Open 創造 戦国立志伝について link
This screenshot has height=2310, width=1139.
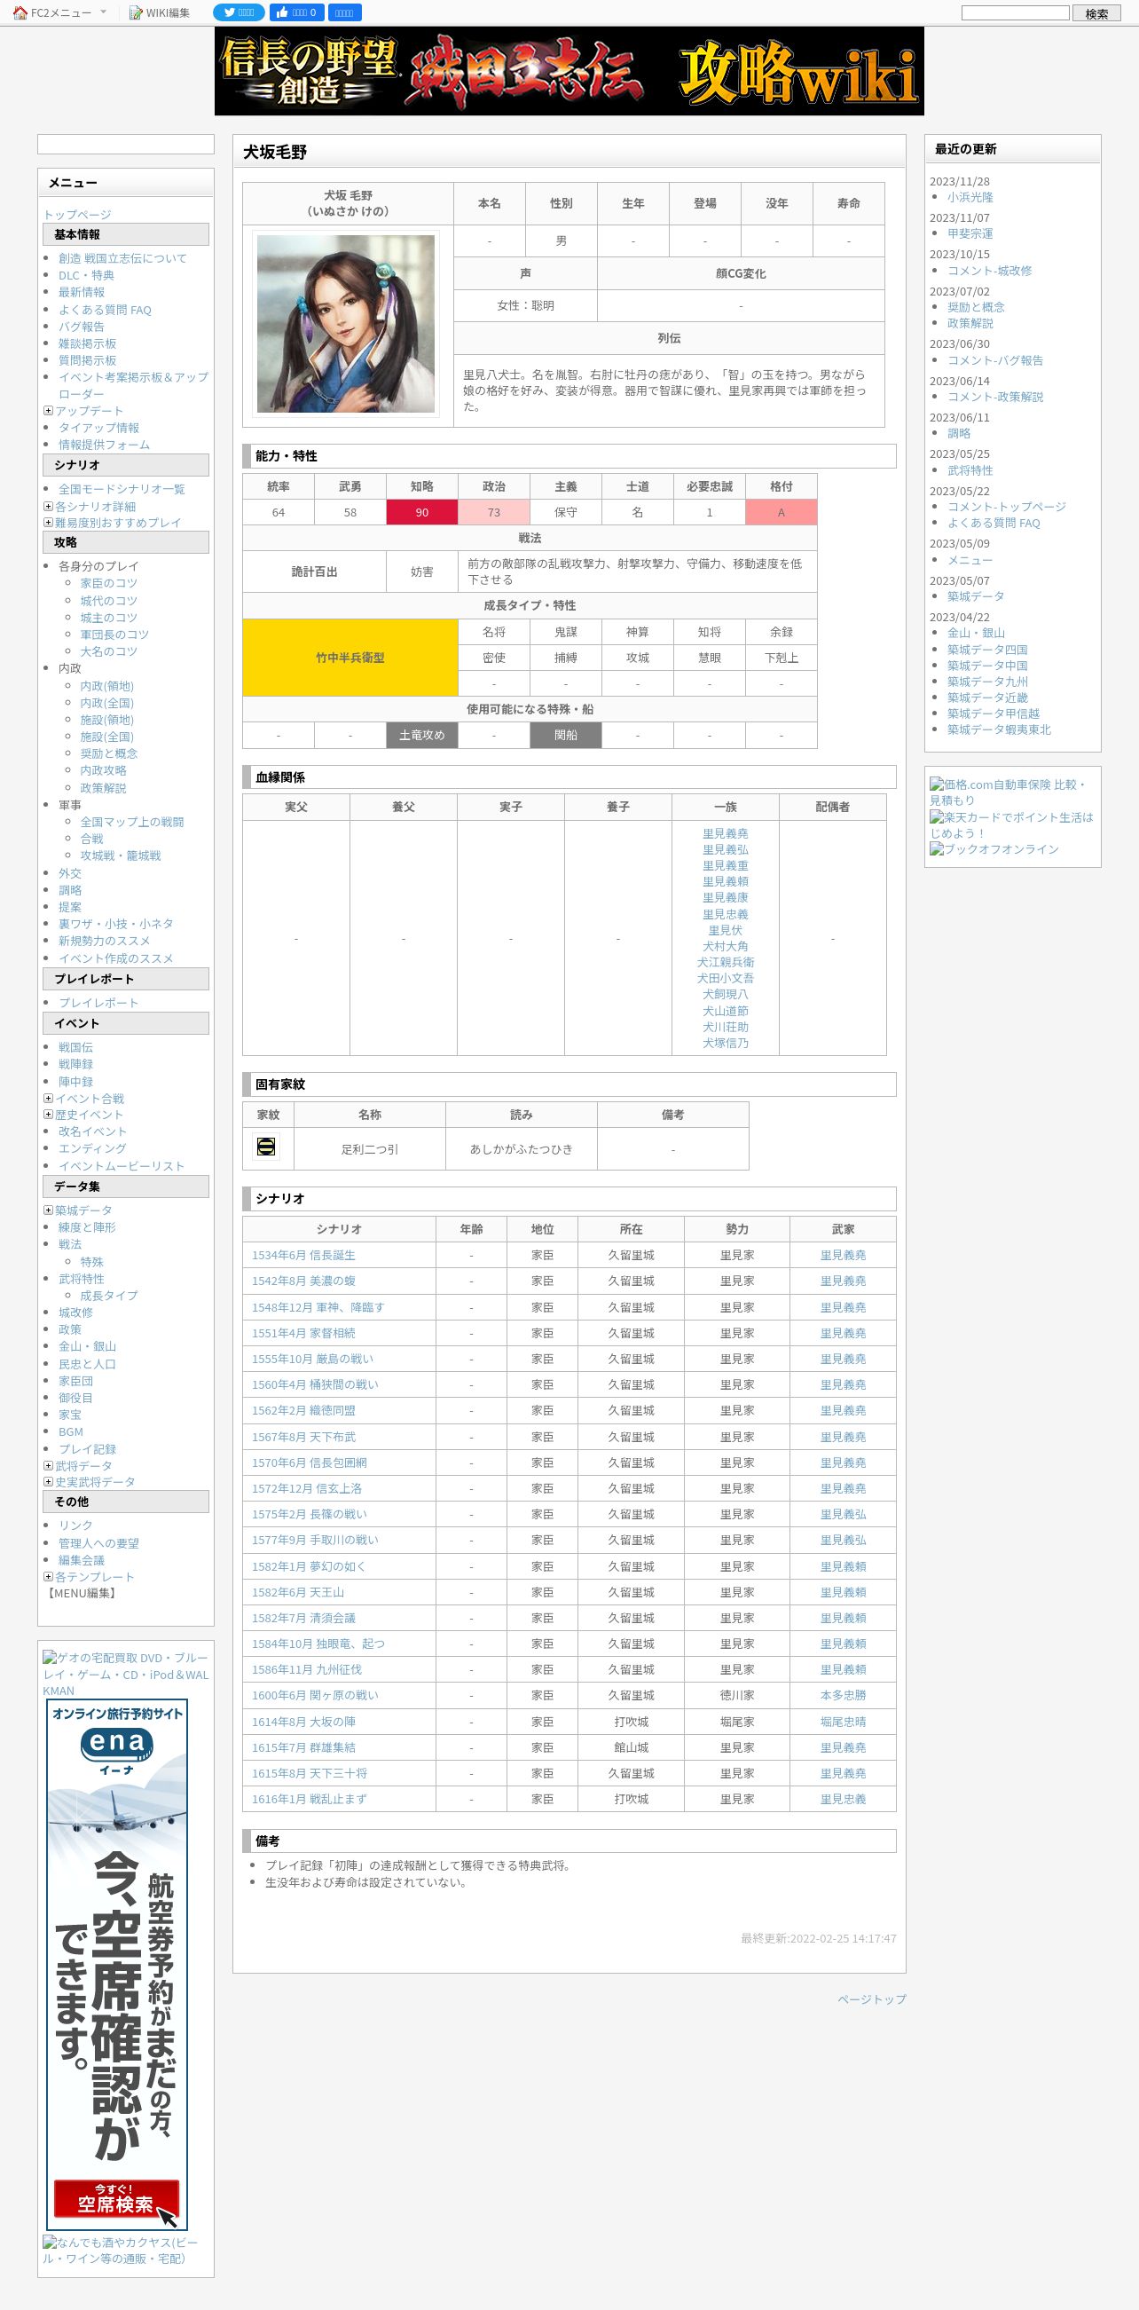(x=122, y=258)
